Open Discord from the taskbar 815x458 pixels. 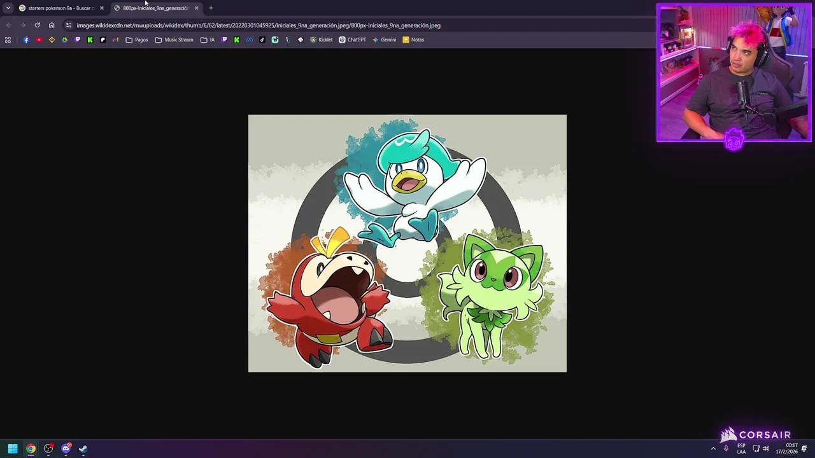point(66,448)
